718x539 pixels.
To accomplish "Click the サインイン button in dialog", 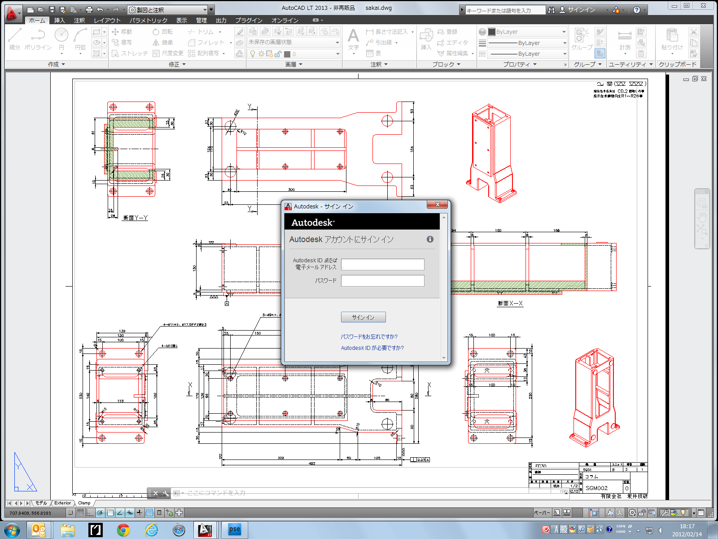I will (363, 317).
